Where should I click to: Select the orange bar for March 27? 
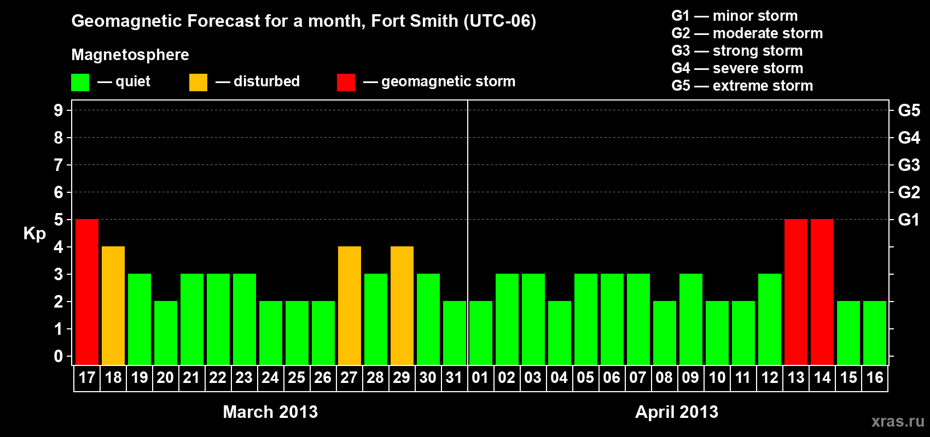pyautogui.click(x=350, y=305)
